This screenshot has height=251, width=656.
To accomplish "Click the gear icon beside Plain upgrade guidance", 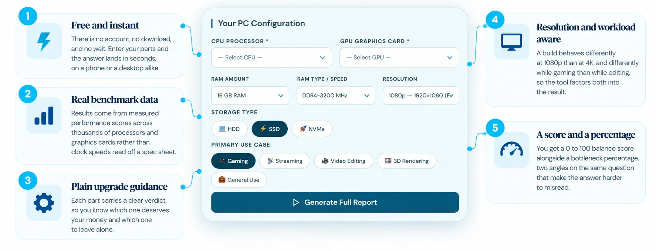I will [x=44, y=203].
